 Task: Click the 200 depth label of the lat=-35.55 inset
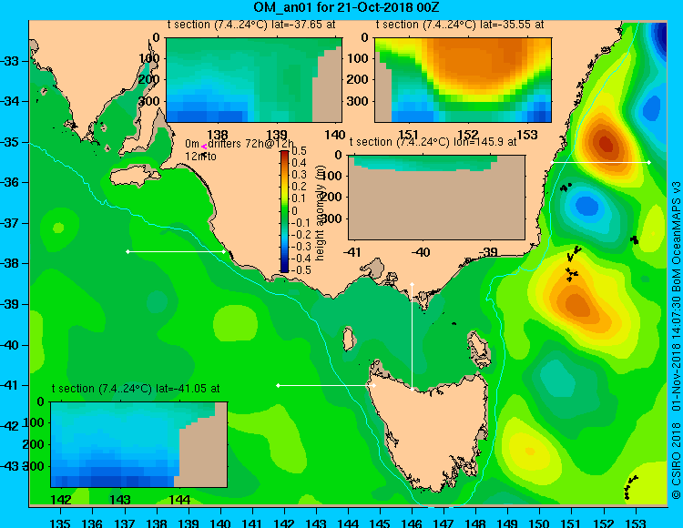(357, 79)
